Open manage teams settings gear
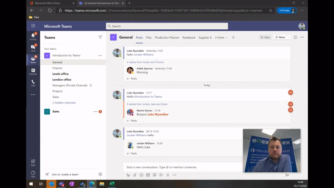This screenshot has width=334, height=188. [100, 174]
